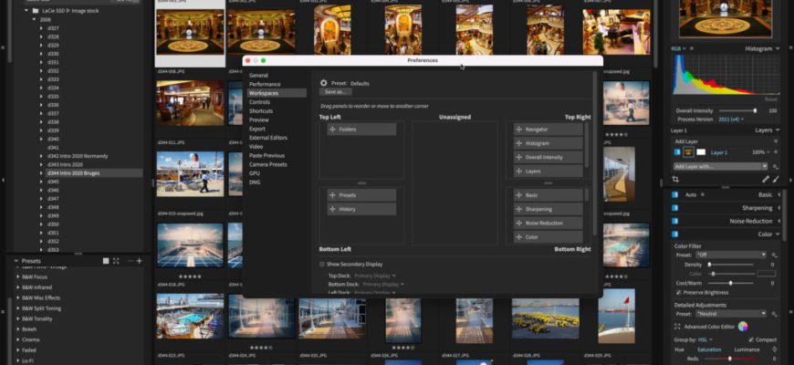
Task: Select thumbnail d344-011.JPG in the grid
Action: coord(190,173)
